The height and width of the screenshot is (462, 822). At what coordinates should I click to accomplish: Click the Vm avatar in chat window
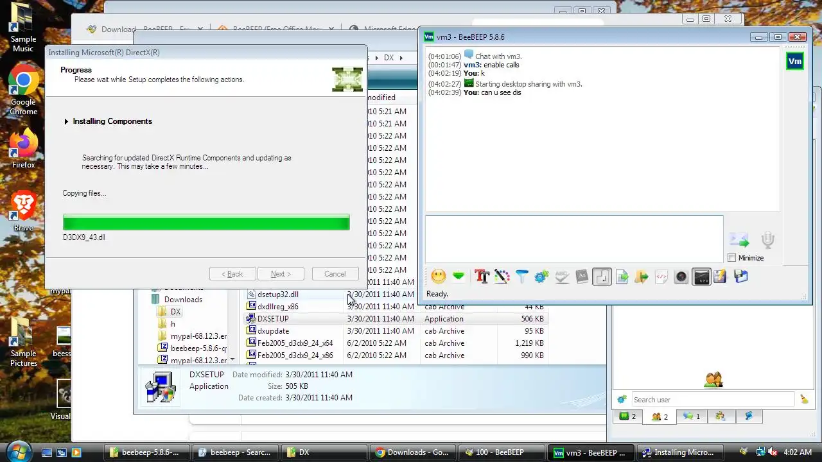click(795, 62)
